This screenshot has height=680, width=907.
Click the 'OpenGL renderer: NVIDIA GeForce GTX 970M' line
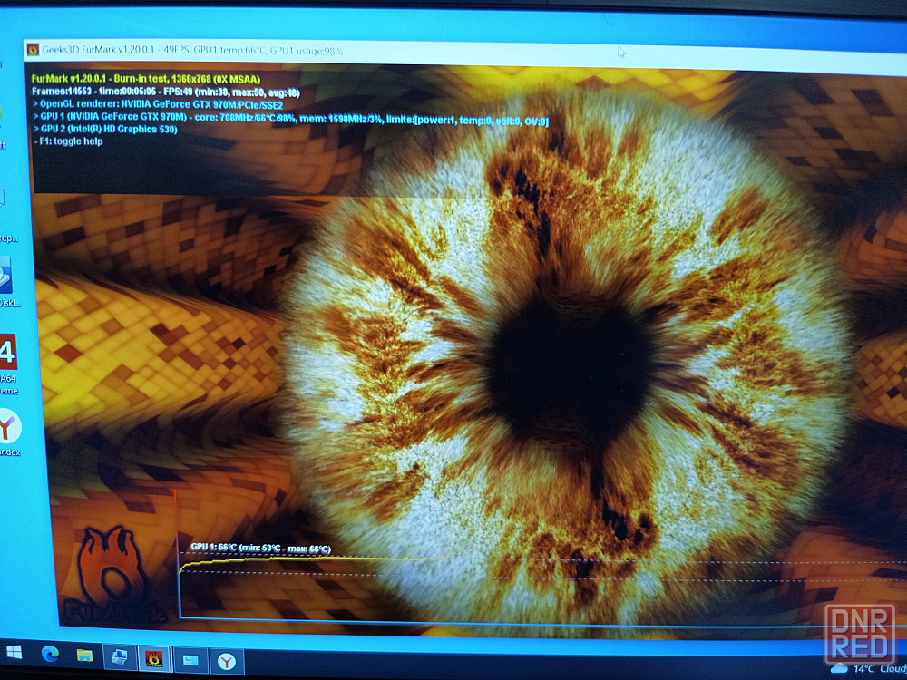tap(158, 104)
